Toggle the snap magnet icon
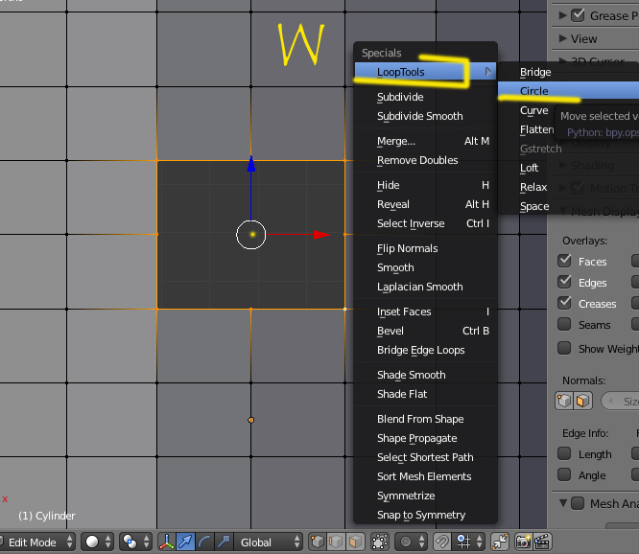Viewport: 639px width, 554px height. point(442,542)
